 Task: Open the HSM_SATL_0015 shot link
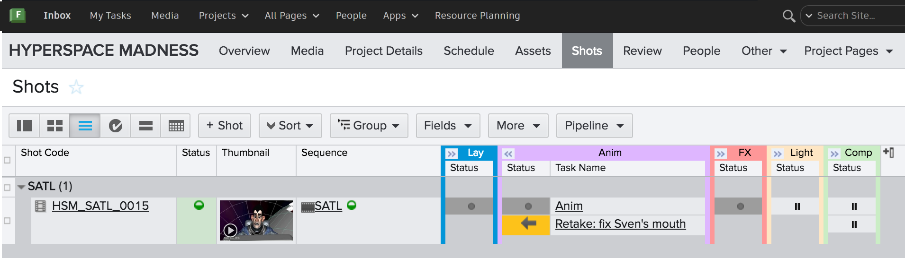[100, 206]
